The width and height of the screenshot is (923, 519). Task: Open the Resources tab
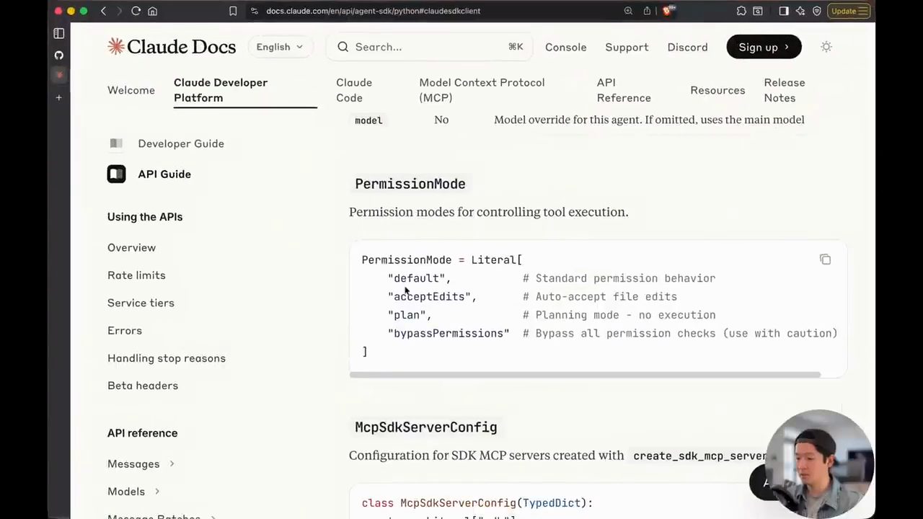click(x=717, y=90)
